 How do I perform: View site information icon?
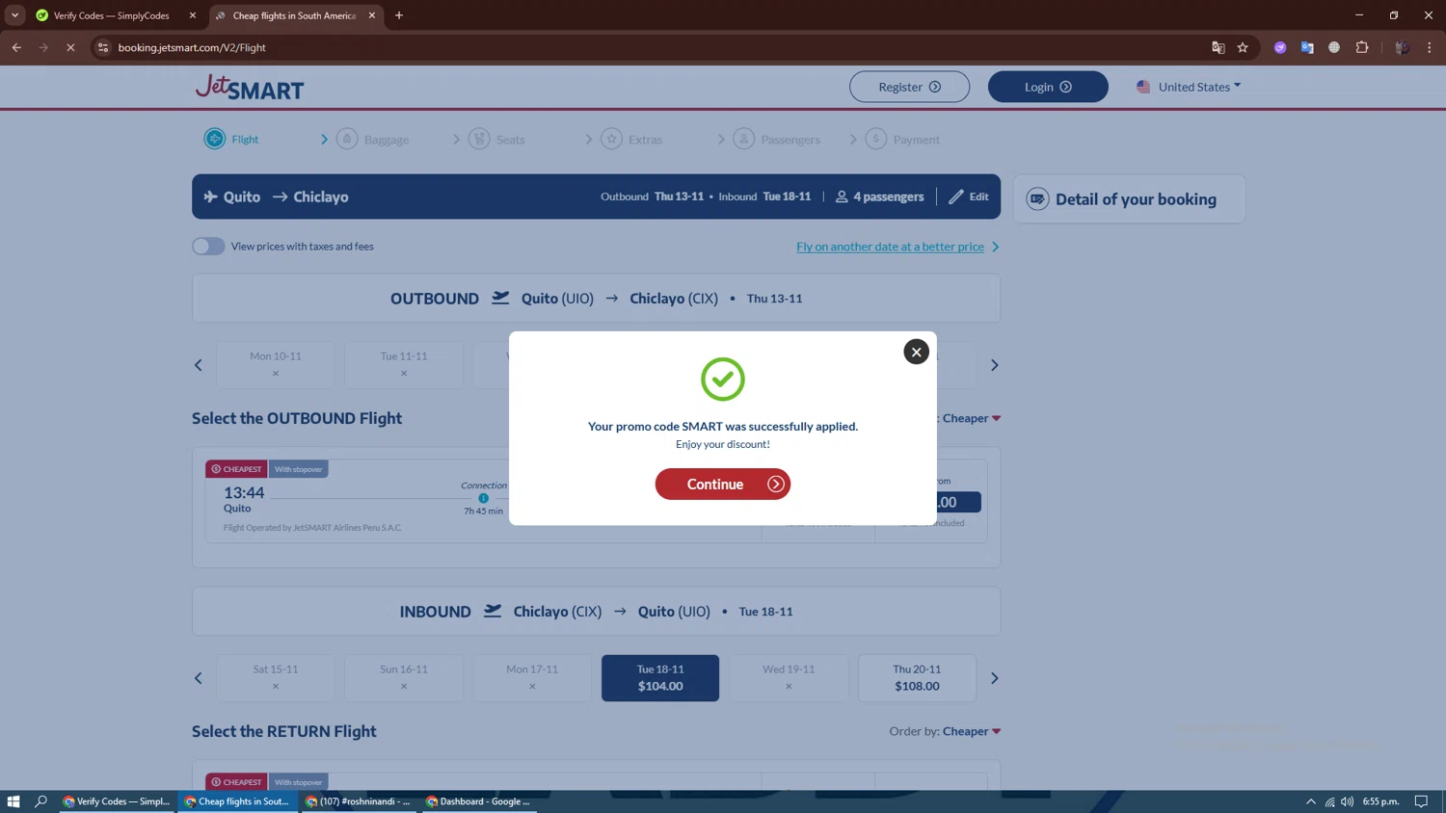(103, 47)
